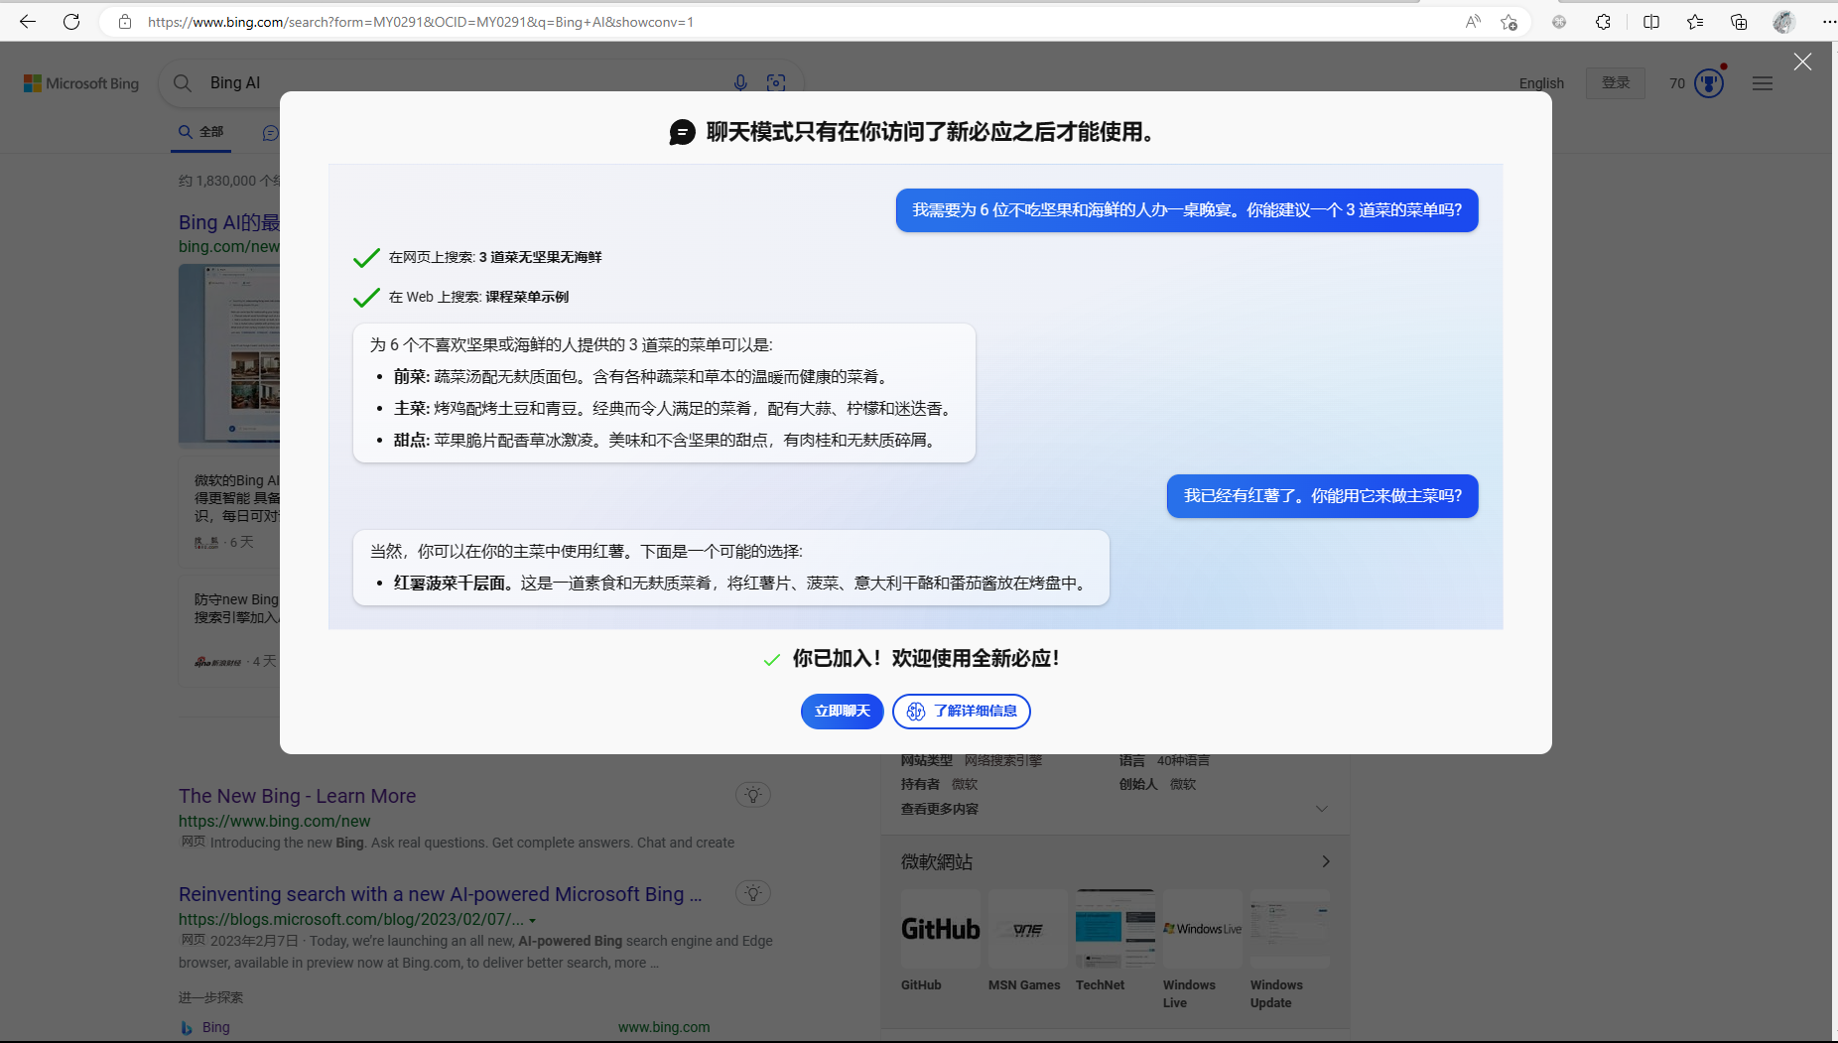The image size is (1838, 1043).
Task: Click the 进一步探索 label
Action: [x=210, y=997]
